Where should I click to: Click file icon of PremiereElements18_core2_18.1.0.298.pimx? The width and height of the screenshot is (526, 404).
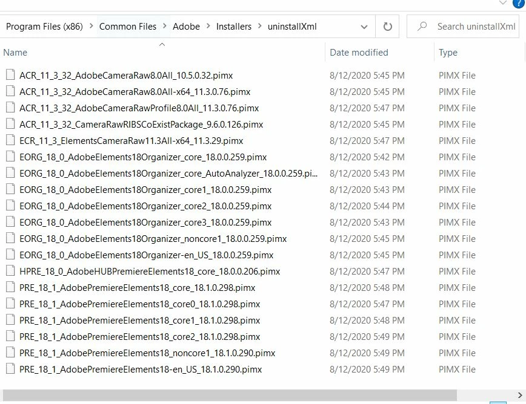point(10,336)
